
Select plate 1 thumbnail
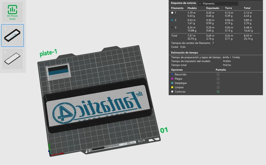point(13,35)
